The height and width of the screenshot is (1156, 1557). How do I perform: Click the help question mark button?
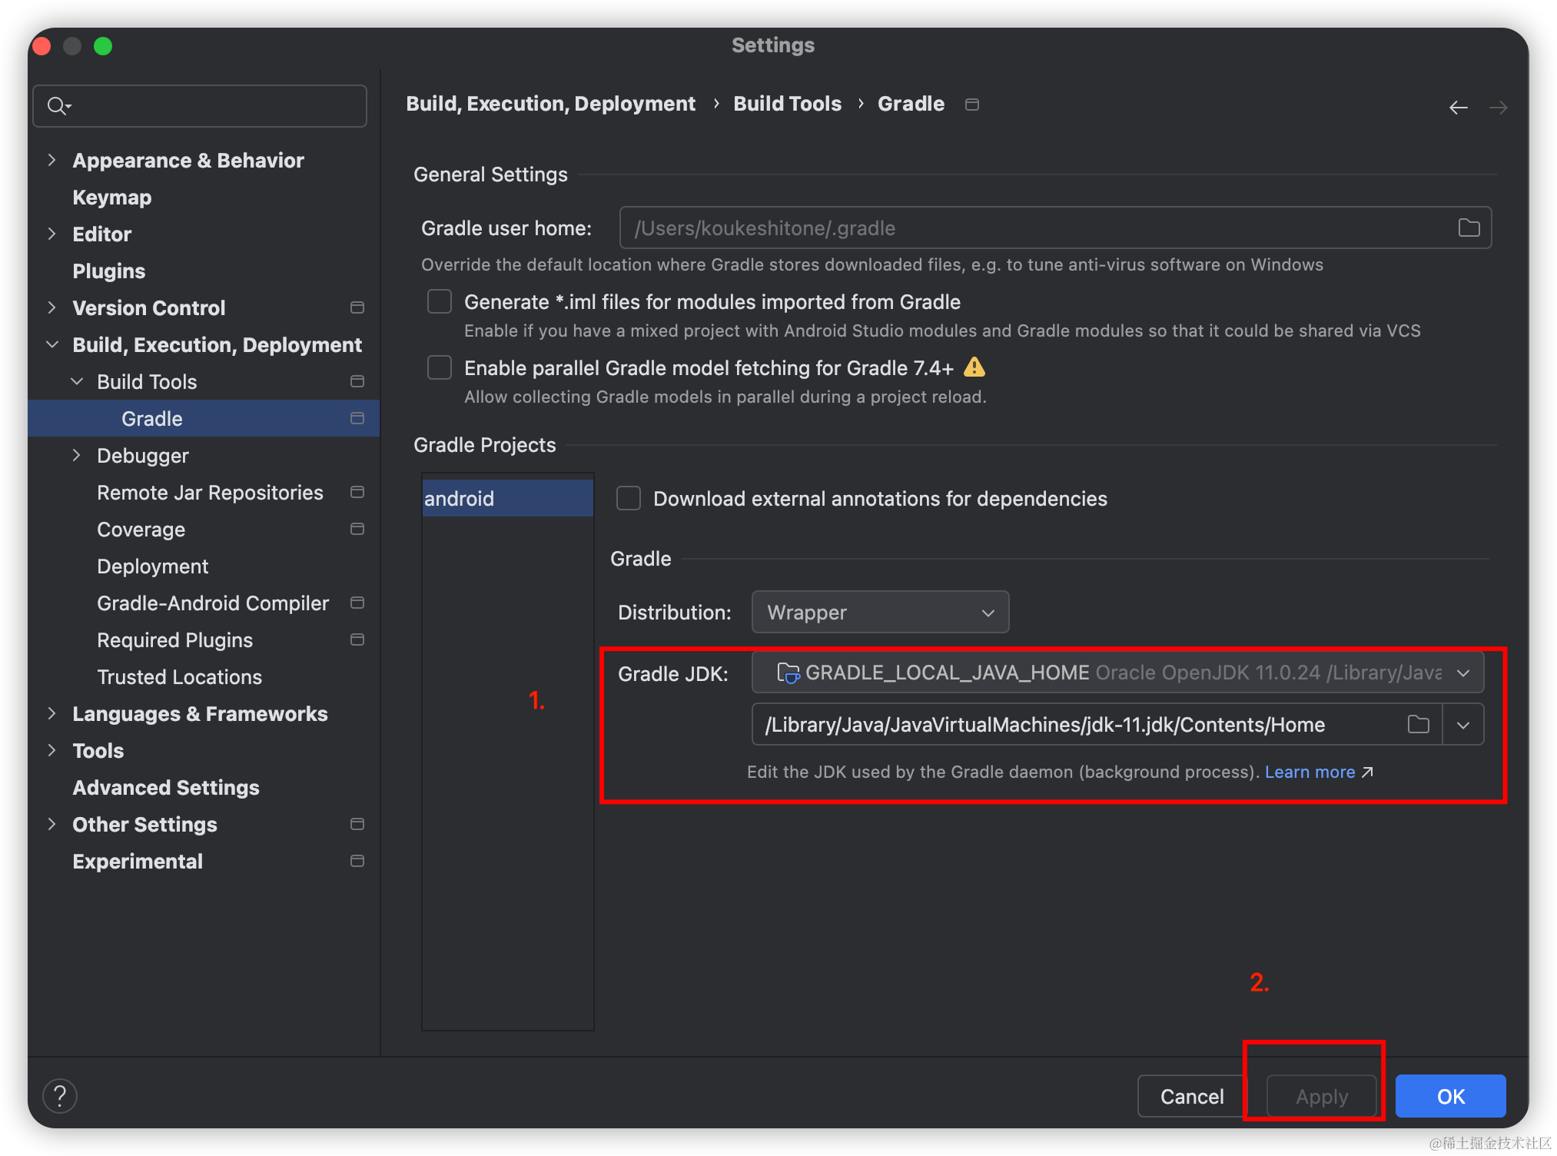click(60, 1095)
